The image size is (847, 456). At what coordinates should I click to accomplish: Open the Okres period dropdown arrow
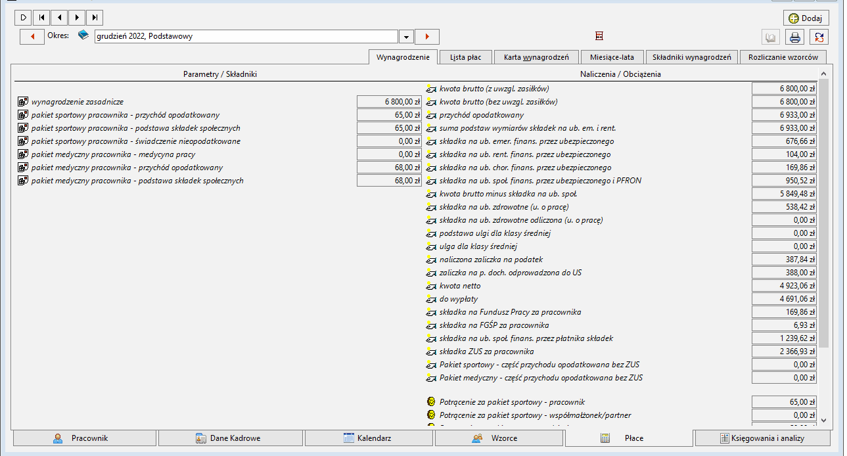pos(406,37)
